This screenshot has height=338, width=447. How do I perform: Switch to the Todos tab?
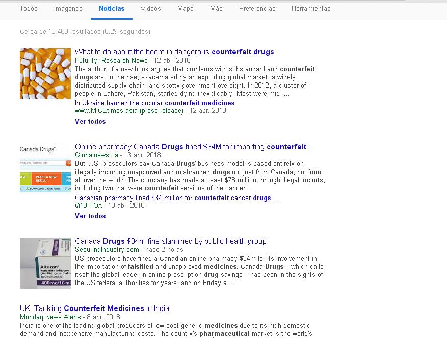click(x=29, y=9)
